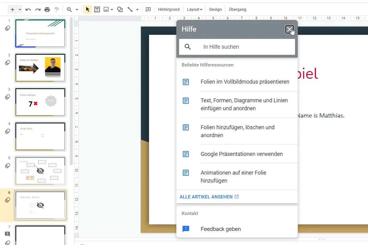Select slide 3 thumbnail Formen einfügen
This screenshot has height=245, width=368.
click(40, 102)
